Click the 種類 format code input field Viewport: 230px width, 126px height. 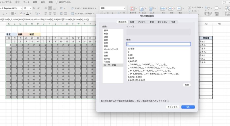click(x=158, y=44)
